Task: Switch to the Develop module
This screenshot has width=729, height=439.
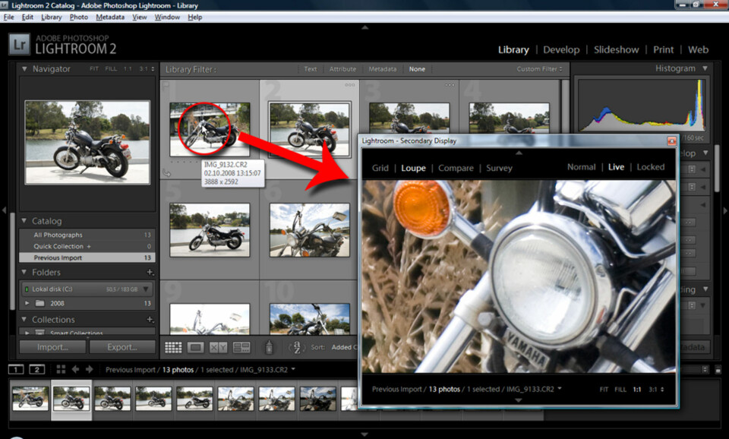Action: [x=561, y=50]
